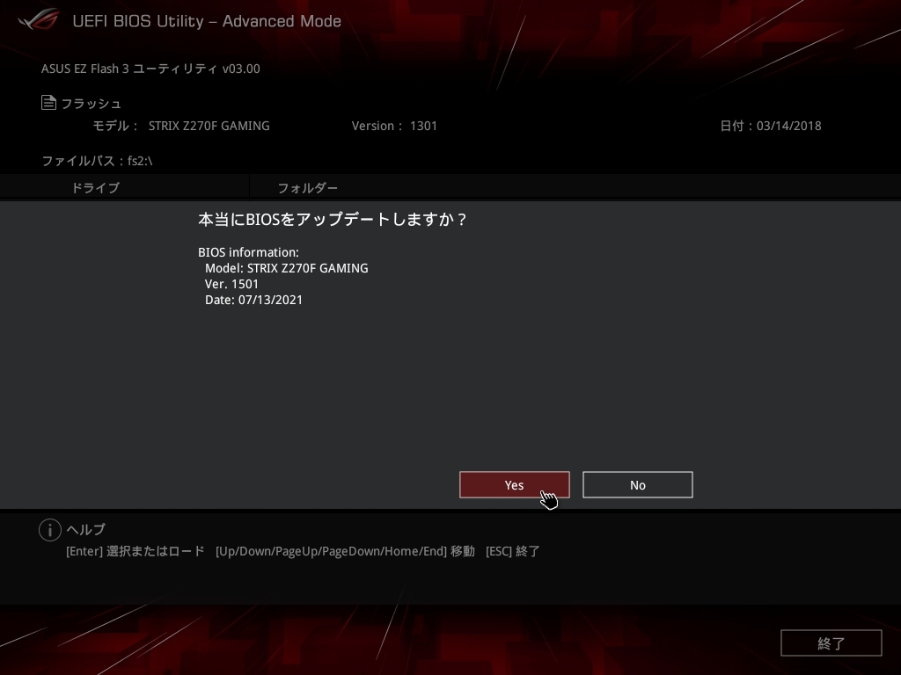Click the ROG logo icon
The image size is (901, 675).
click(38, 19)
